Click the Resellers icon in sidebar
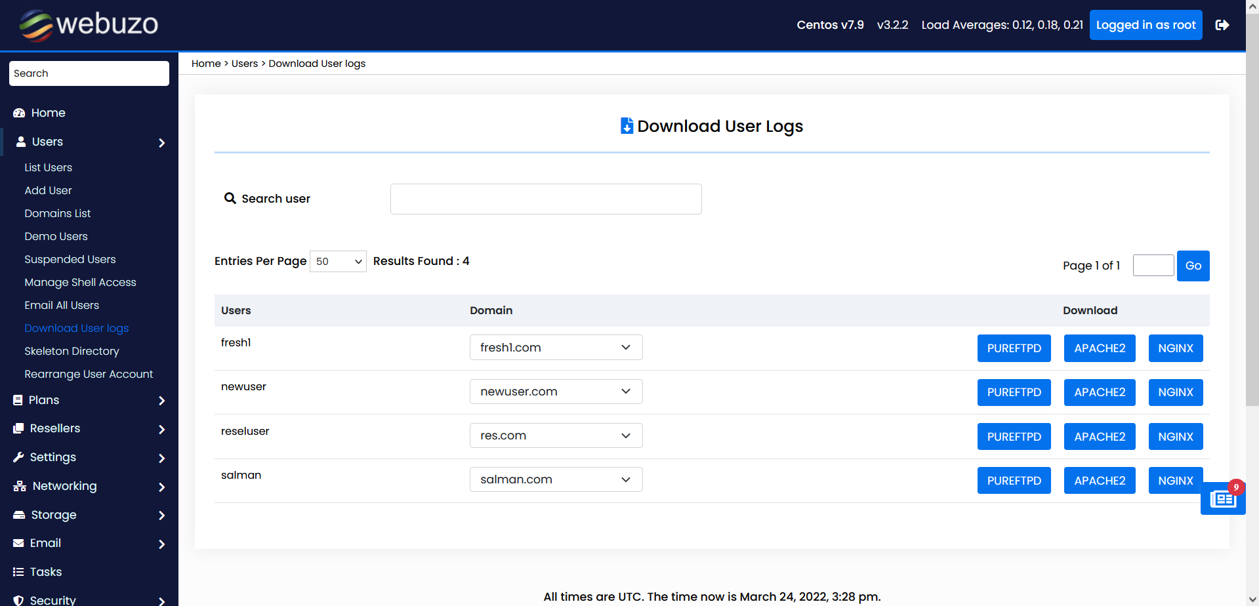This screenshot has height=606, width=1259. click(x=18, y=428)
